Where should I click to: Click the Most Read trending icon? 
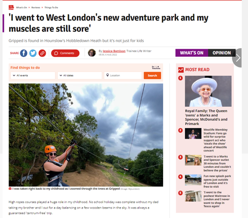click(181, 70)
